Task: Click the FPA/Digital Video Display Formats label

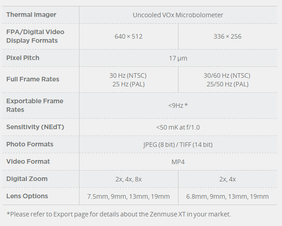Action: pyautogui.click(x=35, y=36)
